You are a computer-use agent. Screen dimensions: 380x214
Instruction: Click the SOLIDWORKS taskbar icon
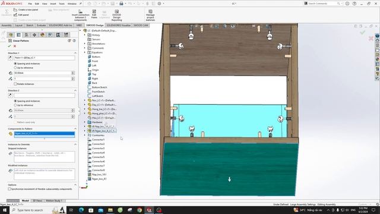tap(149, 210)
